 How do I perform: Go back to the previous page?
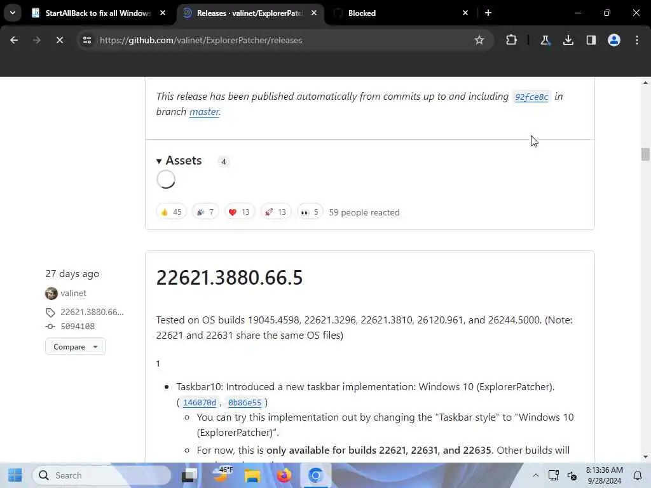pyautogui.click(x=14, y=40)
